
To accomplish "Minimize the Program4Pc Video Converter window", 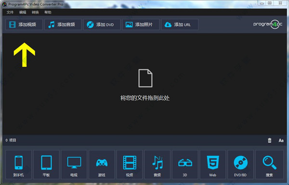I will (x=262, y=3).
